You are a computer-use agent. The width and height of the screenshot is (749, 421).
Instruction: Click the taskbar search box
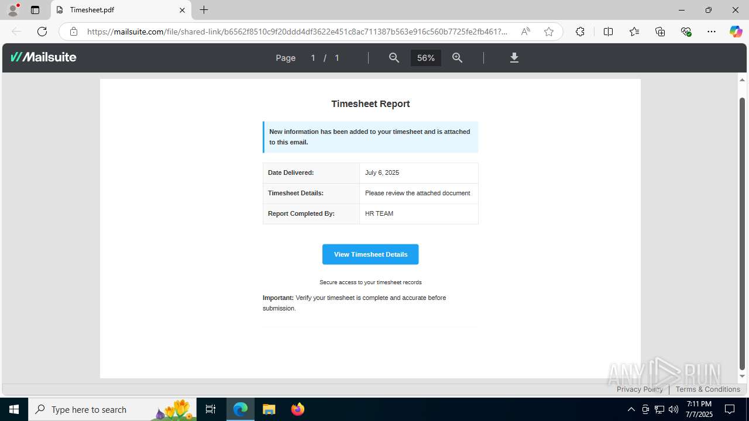pyautogui.click(x=112, y=409)
